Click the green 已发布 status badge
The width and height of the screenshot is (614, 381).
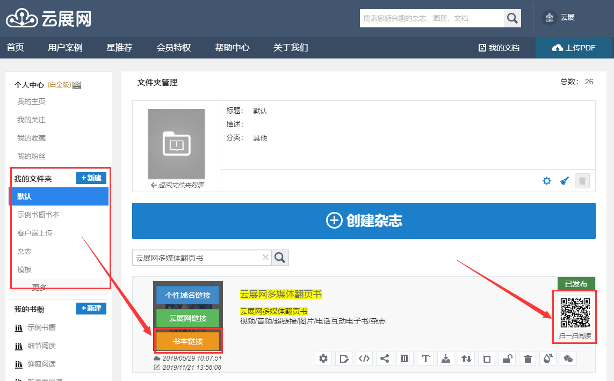576,283
